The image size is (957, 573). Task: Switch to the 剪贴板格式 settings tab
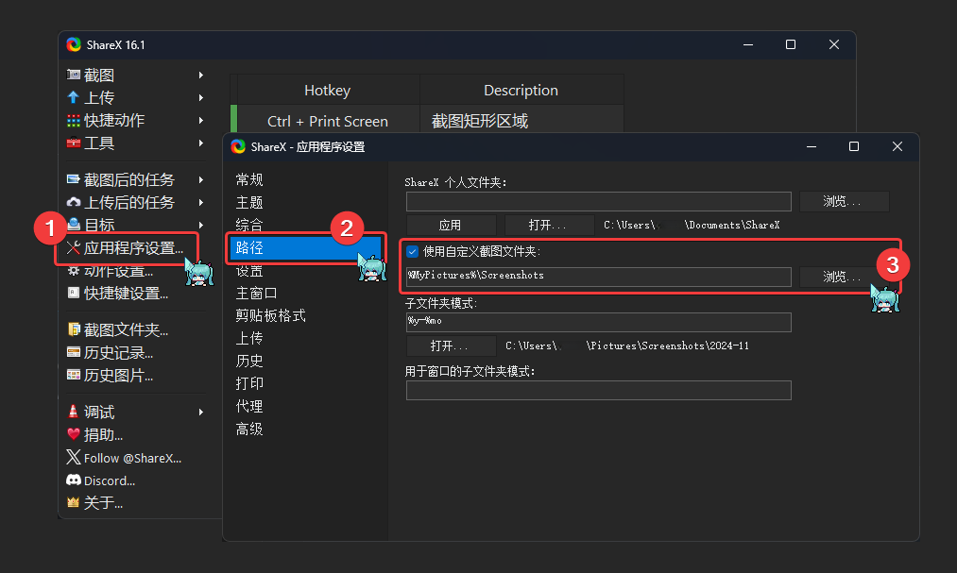[270, 315]
